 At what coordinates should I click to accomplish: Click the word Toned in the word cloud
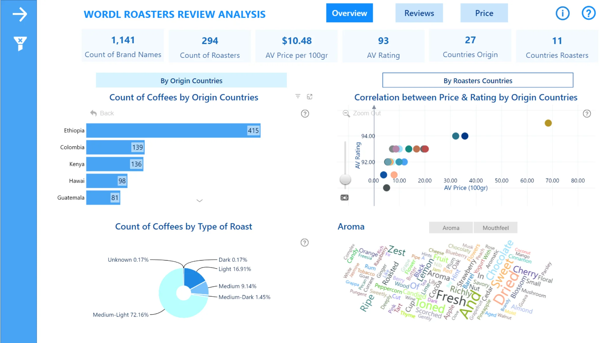(x=430, y=306)
